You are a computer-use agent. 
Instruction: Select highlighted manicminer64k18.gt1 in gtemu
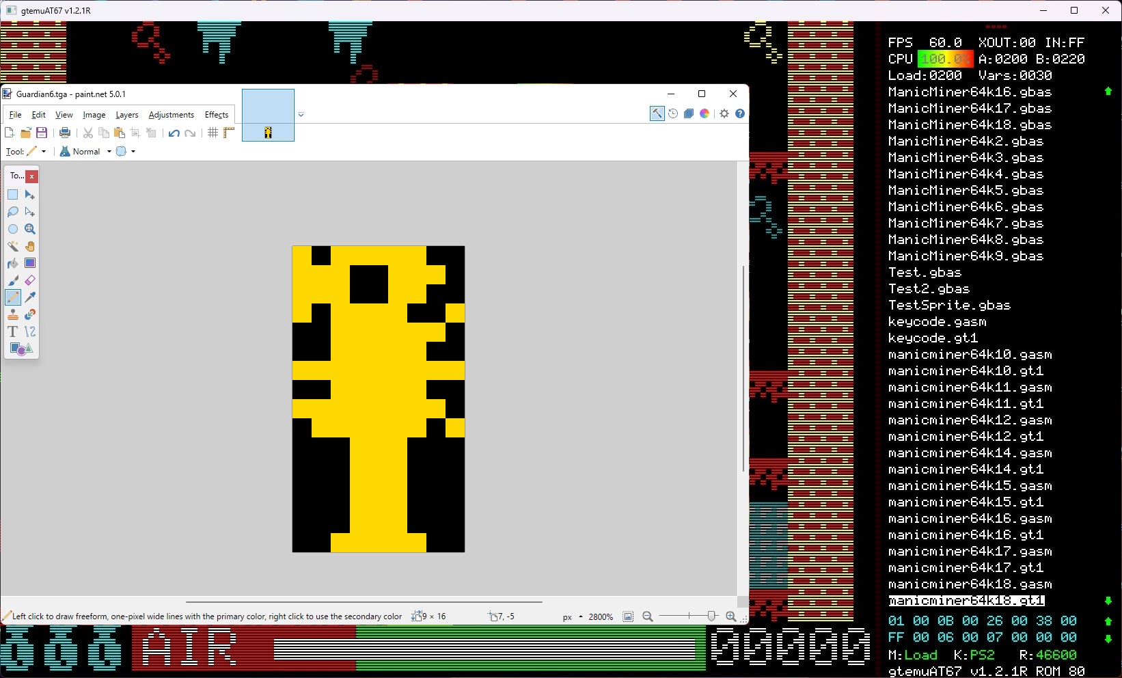point(966,601)
